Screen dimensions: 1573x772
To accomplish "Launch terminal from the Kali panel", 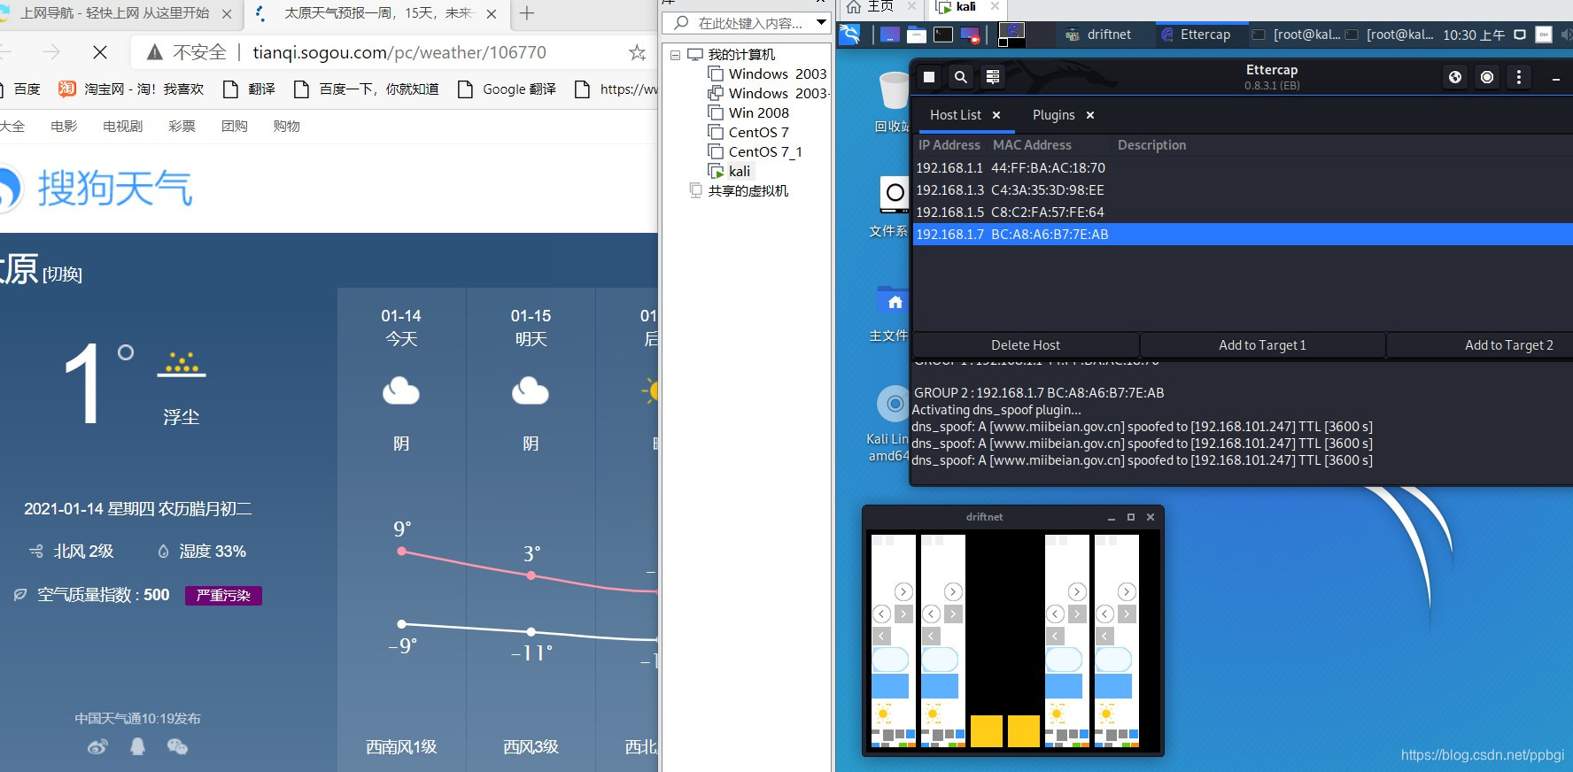I will [x=943, y=35].
